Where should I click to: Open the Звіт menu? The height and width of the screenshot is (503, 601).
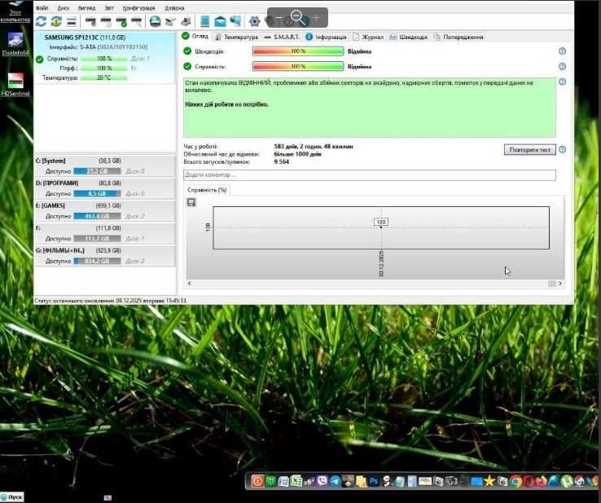click(109, 8)
